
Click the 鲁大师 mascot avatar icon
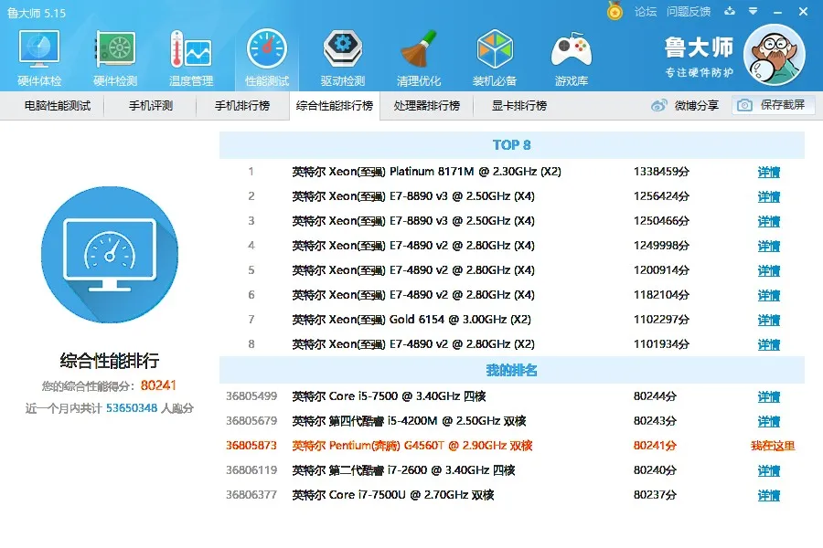click(775, 54)
